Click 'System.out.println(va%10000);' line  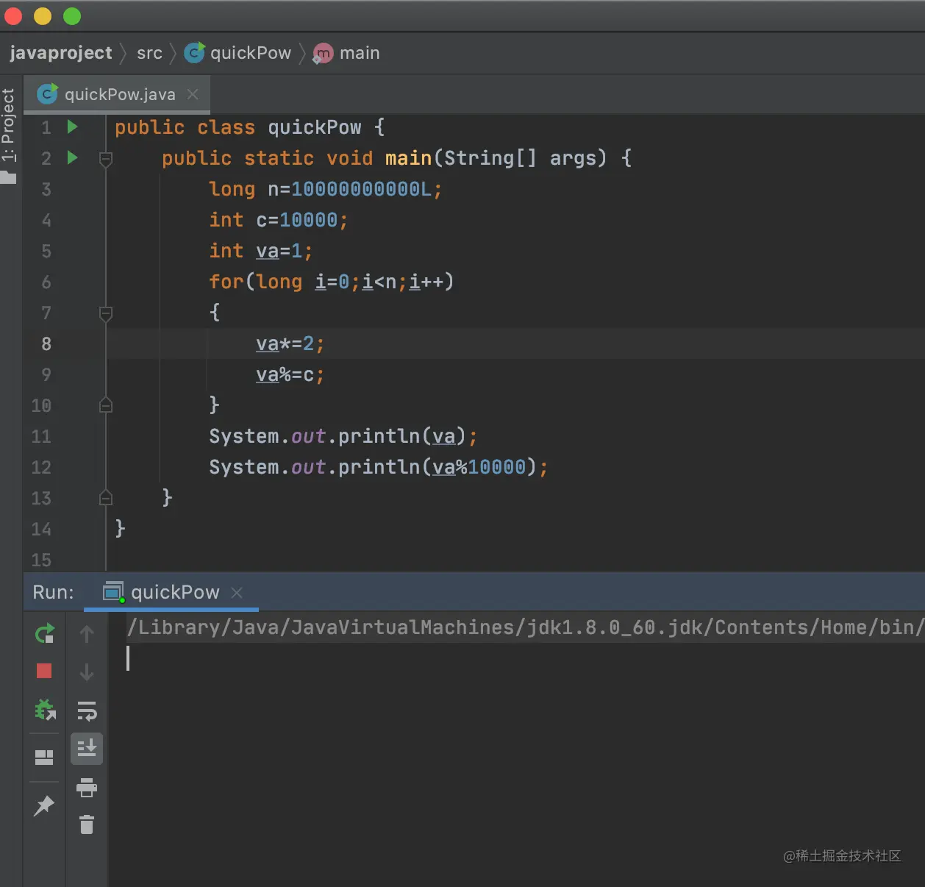379,467
